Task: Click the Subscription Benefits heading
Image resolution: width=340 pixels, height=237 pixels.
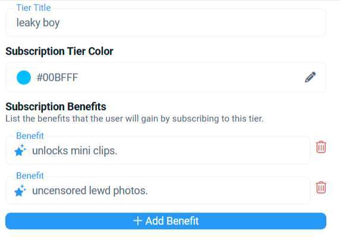Action: coord(56,107)
